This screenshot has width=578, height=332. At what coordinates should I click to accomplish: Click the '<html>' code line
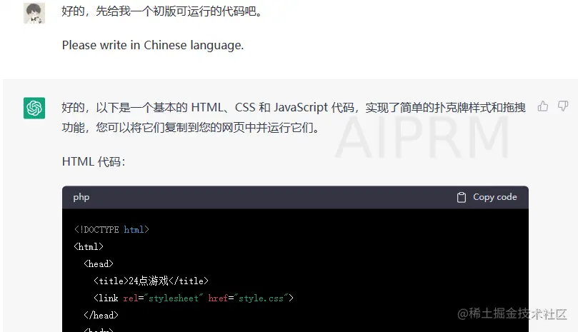(x=89, y=246)
